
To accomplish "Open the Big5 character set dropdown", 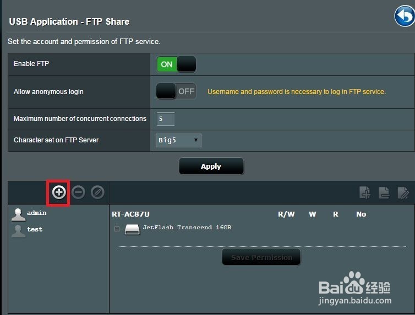I will click(x=178, y=140).
